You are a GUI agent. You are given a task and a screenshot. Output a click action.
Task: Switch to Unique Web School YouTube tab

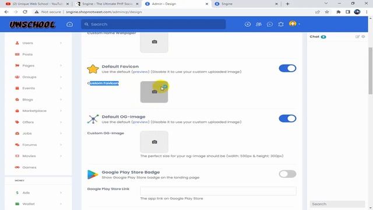click(37, 4)
